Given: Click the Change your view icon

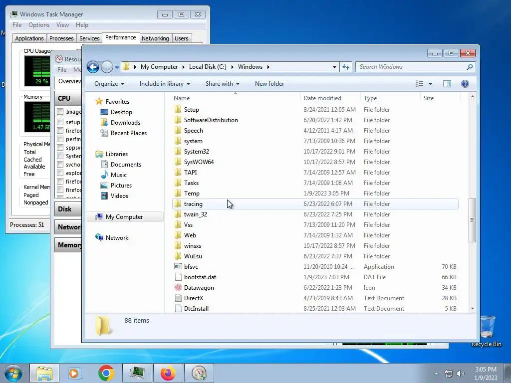Looking at the screenshot, I should (419, 84).
